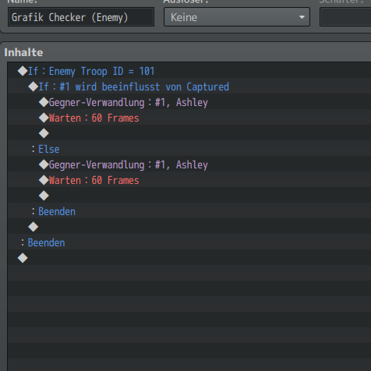Select the empty diamond line above Else
The height and width of the screenshot is (371, 371).
[189, 133]
